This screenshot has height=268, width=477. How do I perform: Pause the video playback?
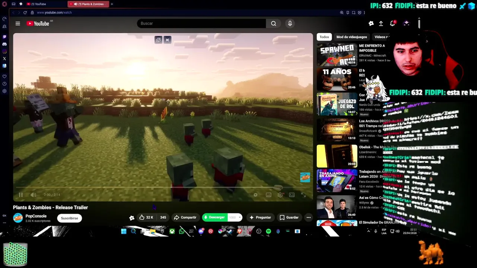coord(21,195)
